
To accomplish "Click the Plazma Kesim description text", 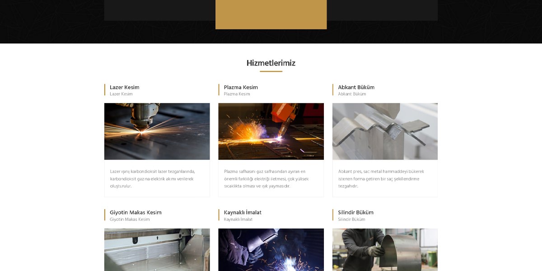I will coord(266,179).
